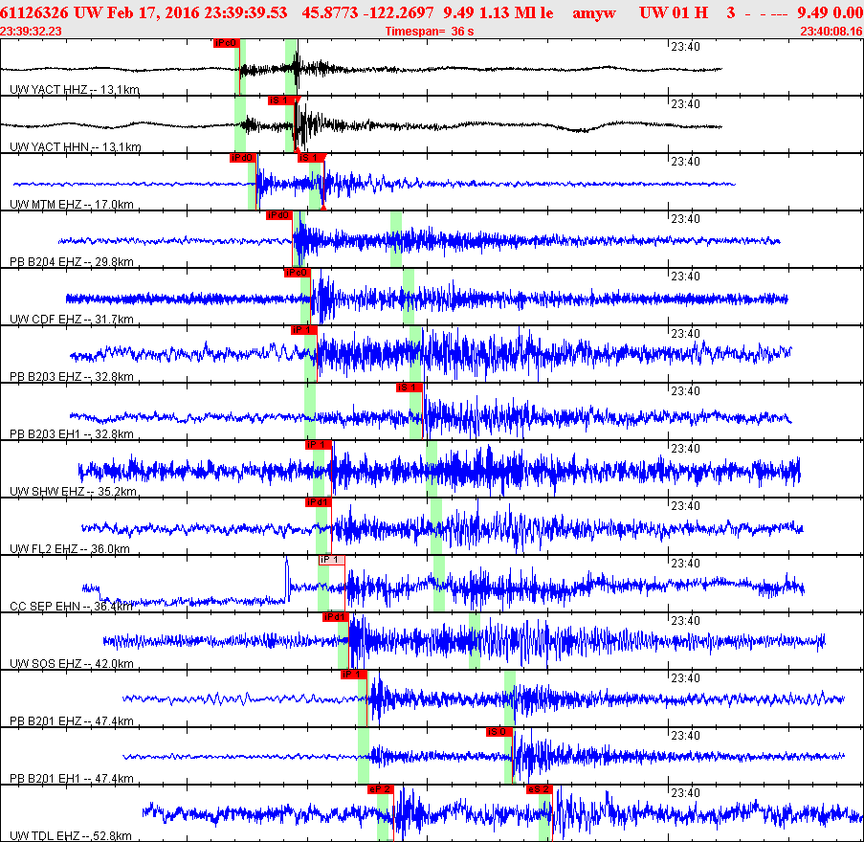
Task: Select the iS 1 pick flag on YACT HHN
Action: [281, 100]
